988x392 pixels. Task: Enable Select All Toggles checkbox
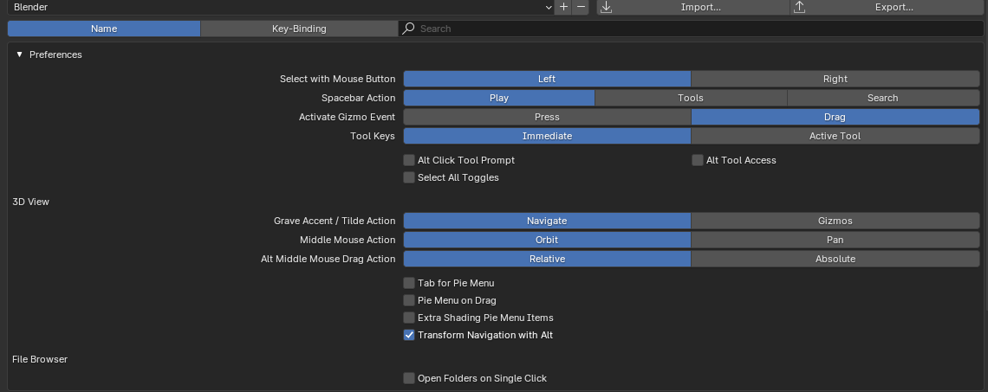409,177
